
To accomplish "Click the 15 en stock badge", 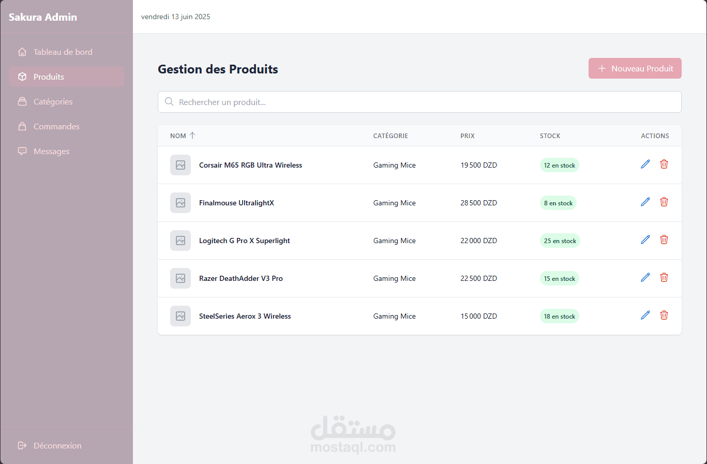I will (560, 278).
